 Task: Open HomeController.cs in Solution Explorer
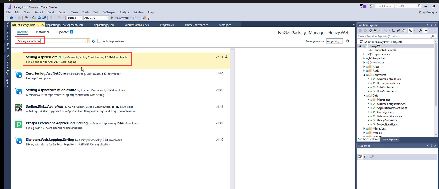point(388,83)
